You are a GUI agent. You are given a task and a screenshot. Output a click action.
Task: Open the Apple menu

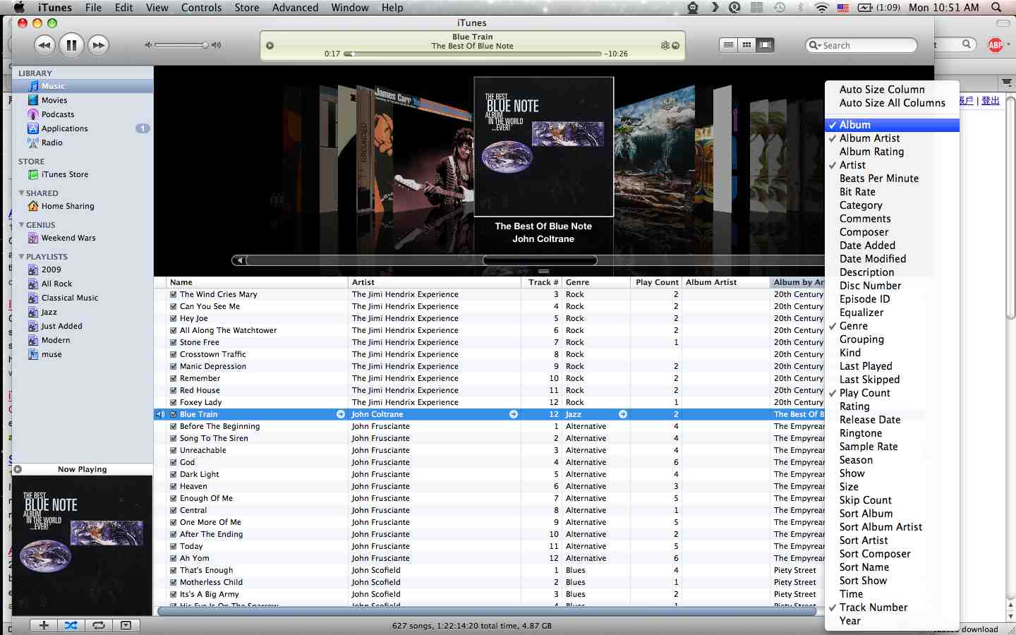[19, 7]
